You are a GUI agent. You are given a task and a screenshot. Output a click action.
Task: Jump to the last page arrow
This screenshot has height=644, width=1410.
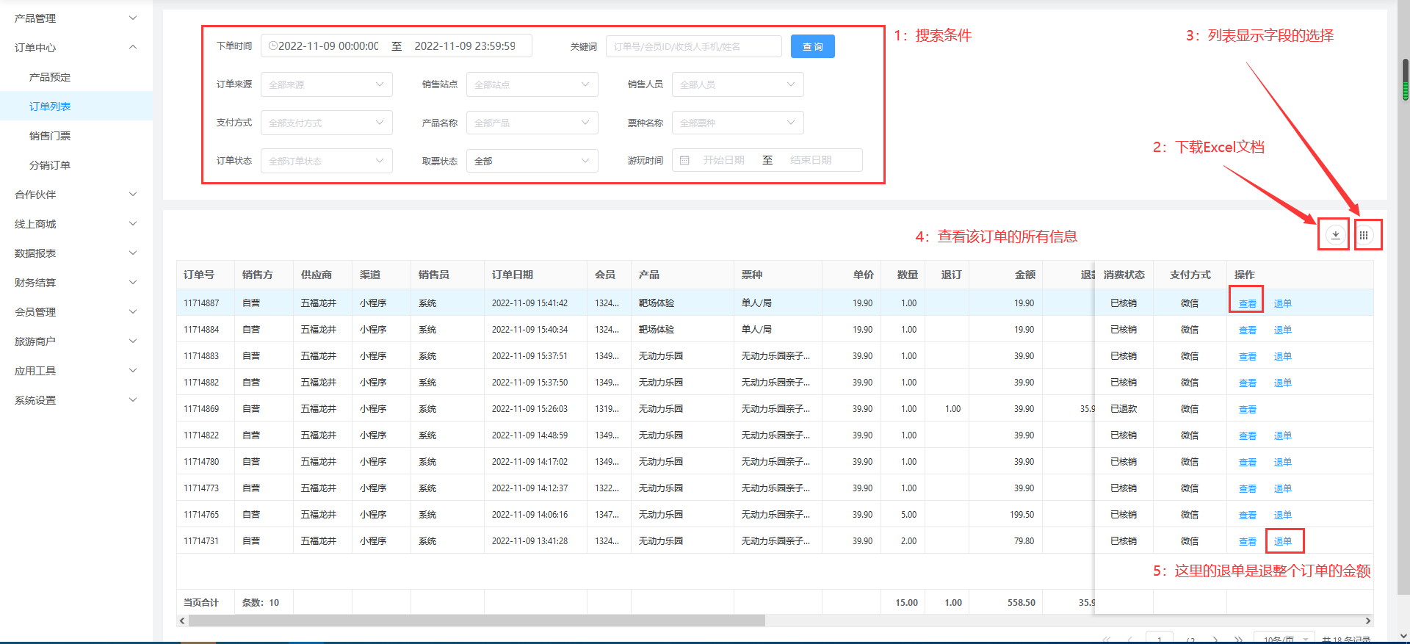pos(1239,639)
